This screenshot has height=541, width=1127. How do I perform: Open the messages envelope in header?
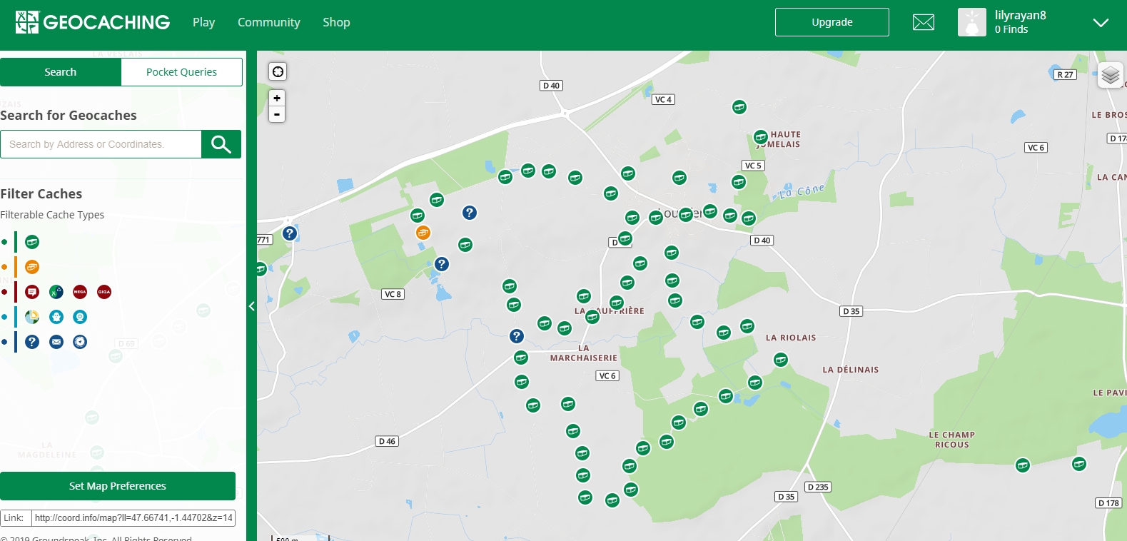pyautogui.click(x=923, y=22)
